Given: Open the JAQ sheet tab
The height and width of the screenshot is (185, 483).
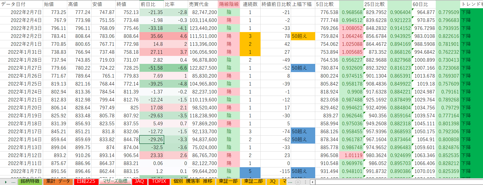Looking at the screenshot, I should click(139, 181).
